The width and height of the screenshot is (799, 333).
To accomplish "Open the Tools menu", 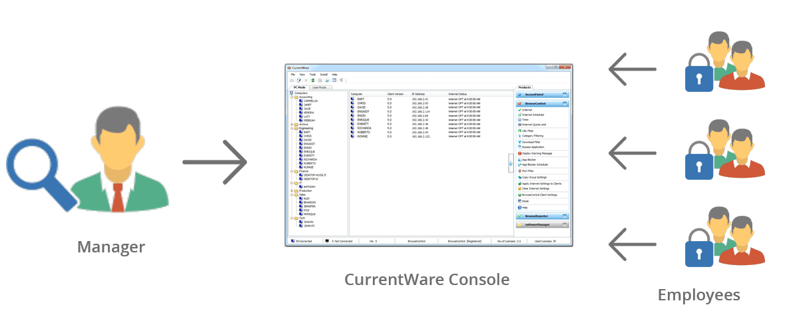I will (x=312, y=75).
